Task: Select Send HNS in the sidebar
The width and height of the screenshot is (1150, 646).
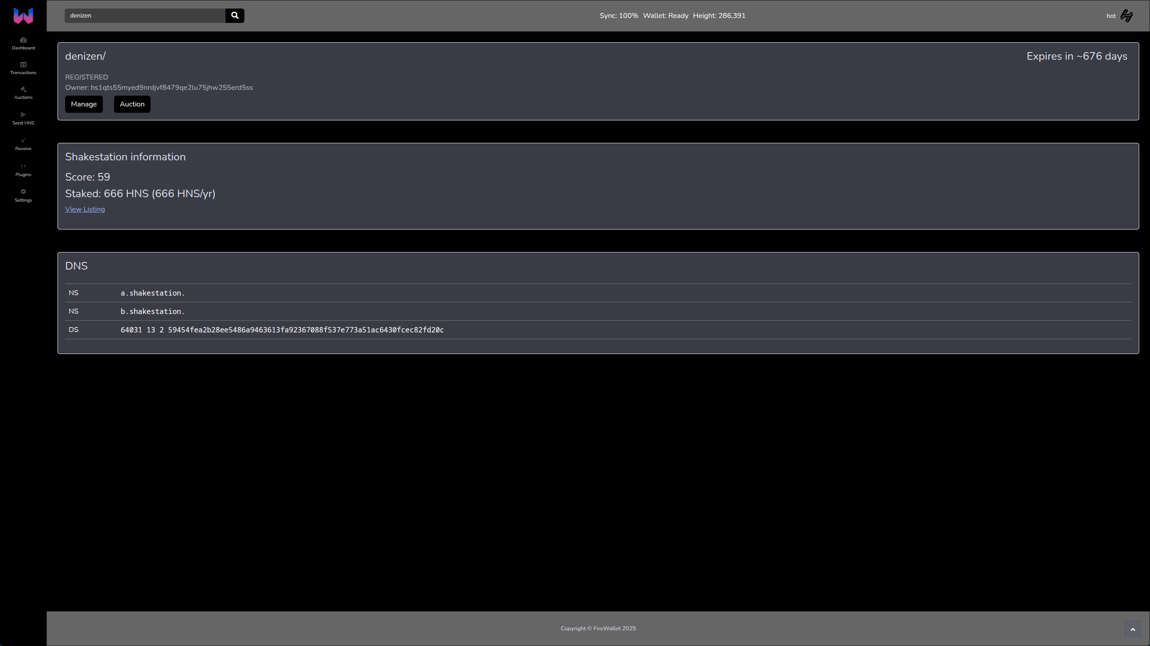Action: tap(23, 118)
